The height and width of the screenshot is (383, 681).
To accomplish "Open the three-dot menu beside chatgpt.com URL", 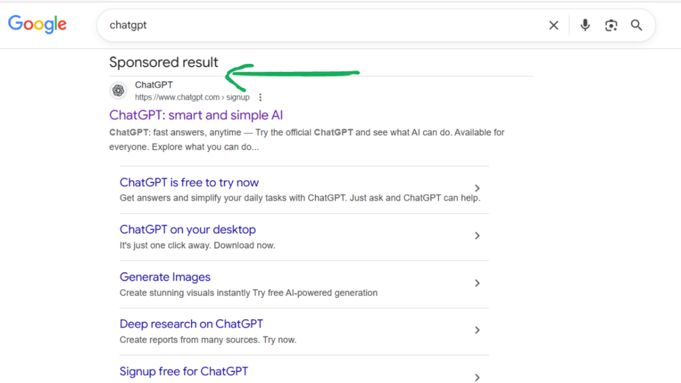I will 260,97.
